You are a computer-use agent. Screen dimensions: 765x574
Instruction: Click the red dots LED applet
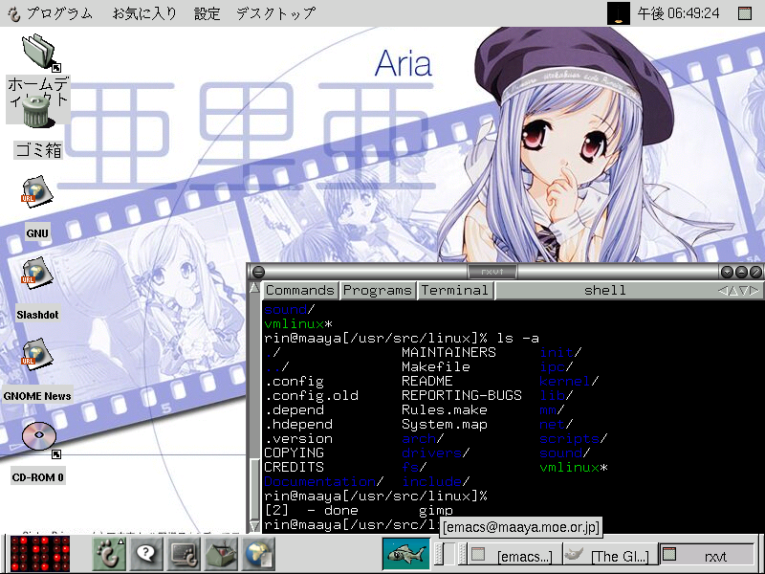point(40,554)
